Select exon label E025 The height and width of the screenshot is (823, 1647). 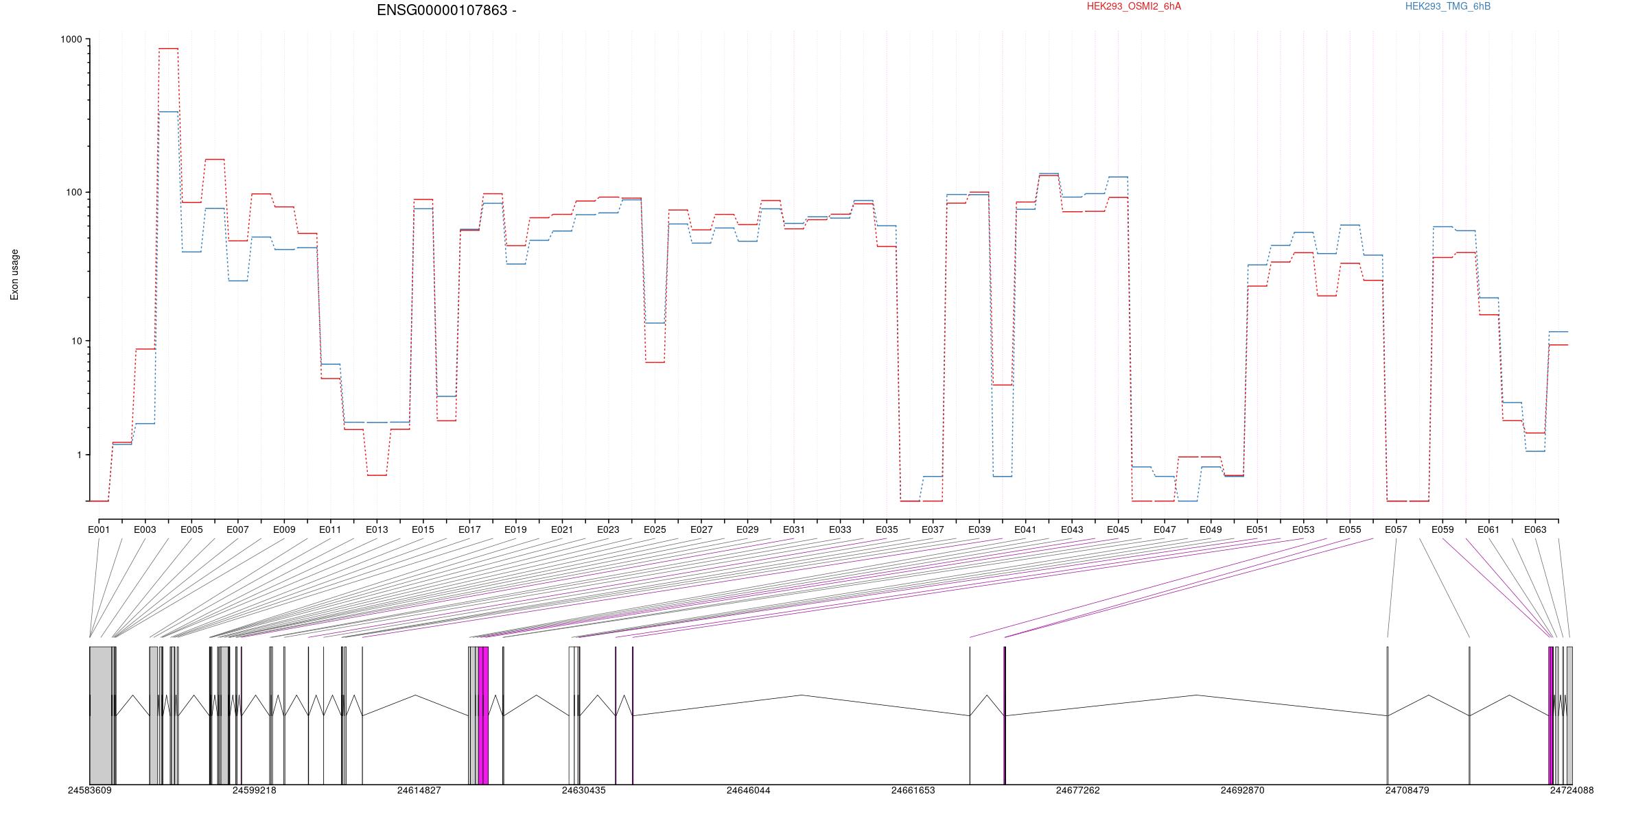[x=655, y=529]
